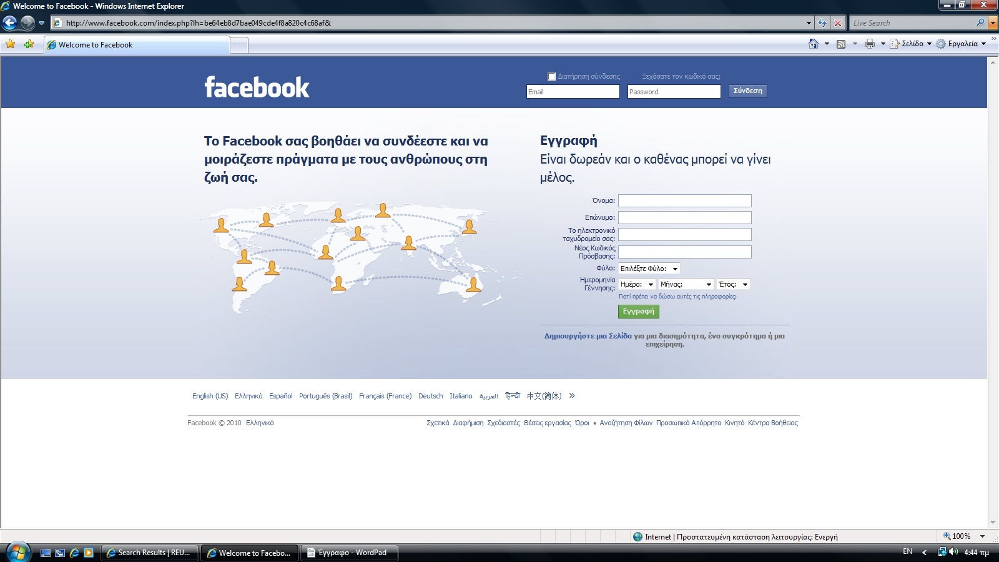Switch language to Italiano
Viewport: 999px width, 562px height.
pyautogui.click(x=461, y=396)
